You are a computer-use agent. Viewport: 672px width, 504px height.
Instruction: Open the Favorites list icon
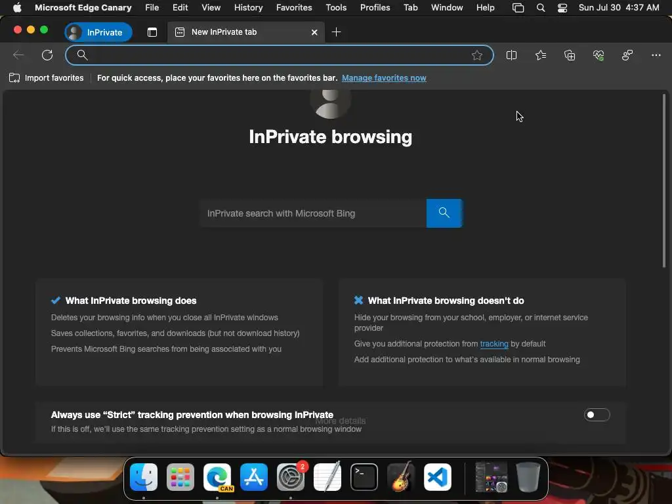point(541,55)
